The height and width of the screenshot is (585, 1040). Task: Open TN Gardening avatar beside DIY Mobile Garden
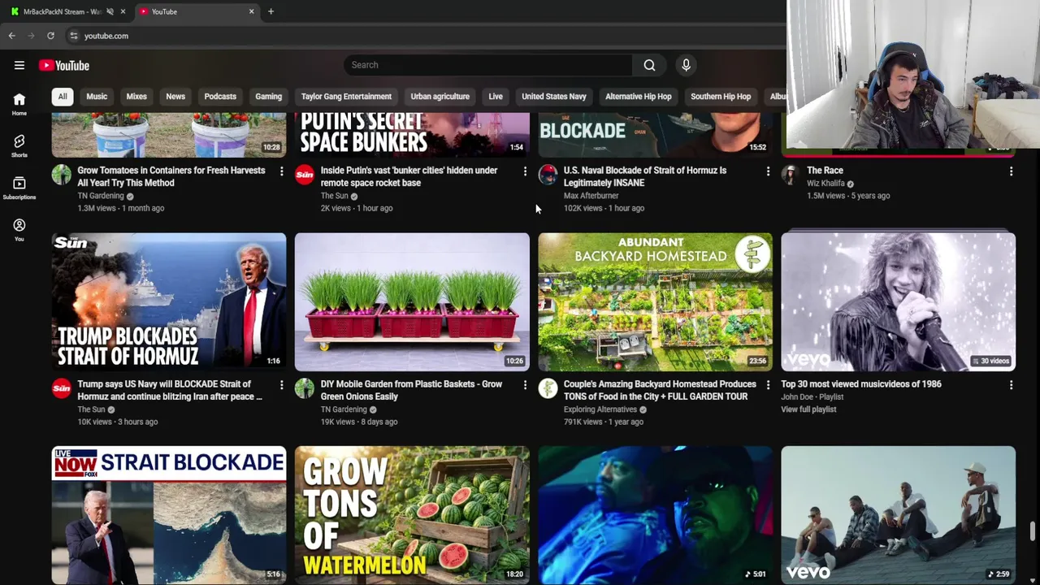[305, 388]
